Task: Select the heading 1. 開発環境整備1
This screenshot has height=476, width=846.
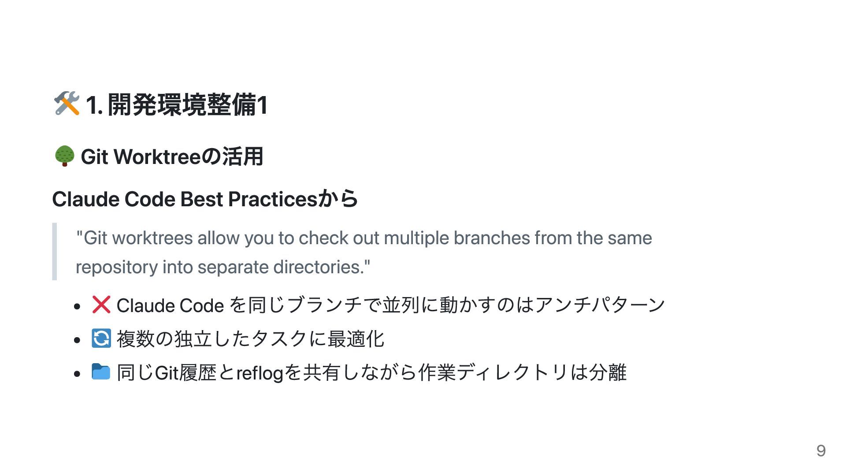Action: [x=176, y=105]
